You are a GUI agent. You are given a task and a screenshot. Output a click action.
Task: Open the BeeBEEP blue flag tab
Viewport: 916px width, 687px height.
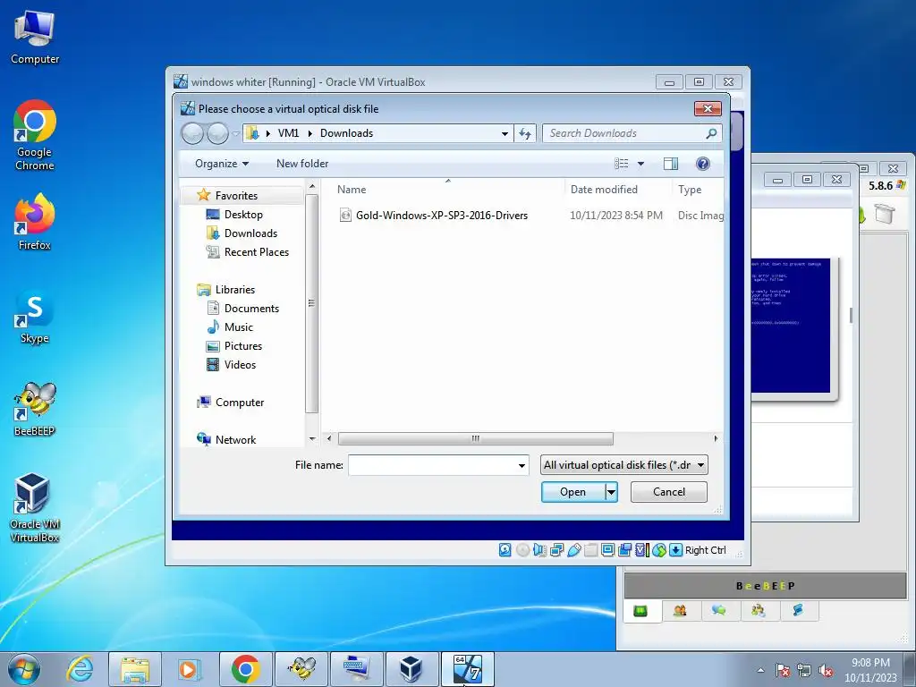tap(798, 611)
